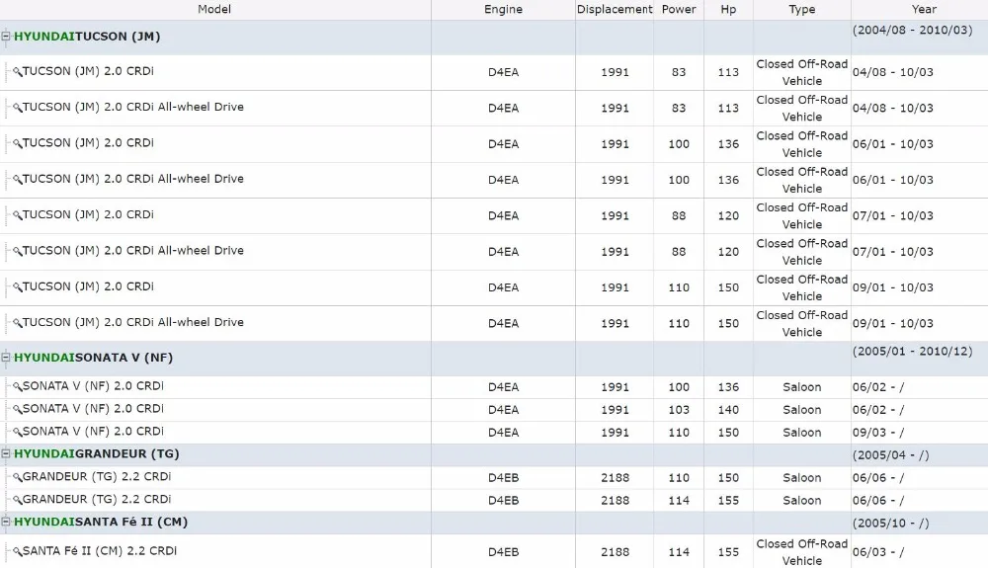Select GRANDEUR (TG) 2.2 CRDi model name with 114 power
This screenshot has width=988, height=568.
tap(97, 500)
